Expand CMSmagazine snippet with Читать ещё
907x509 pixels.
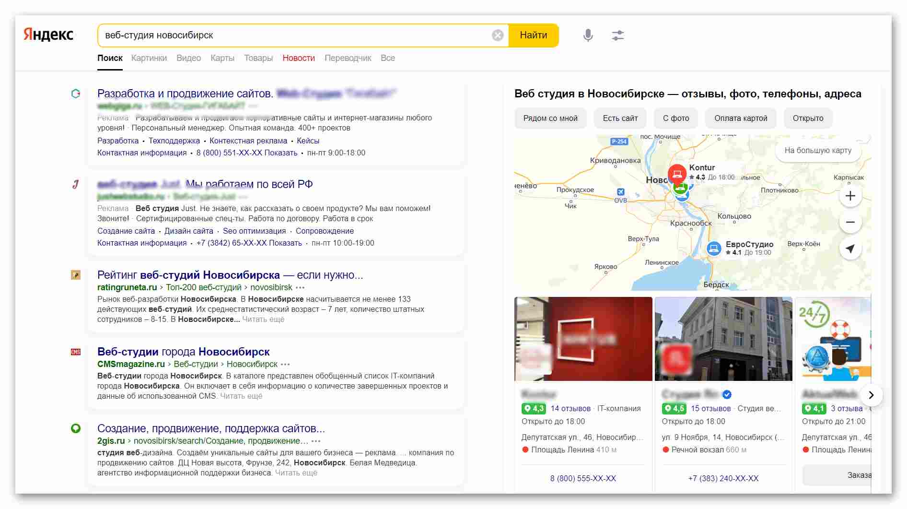(x=241, y=396)
